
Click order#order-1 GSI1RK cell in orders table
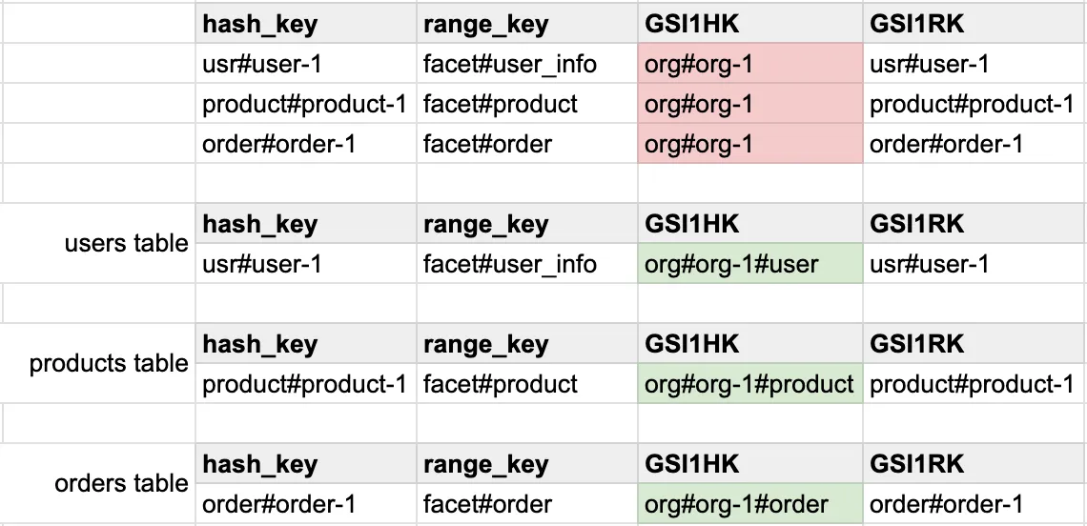(x=974, y=504)
